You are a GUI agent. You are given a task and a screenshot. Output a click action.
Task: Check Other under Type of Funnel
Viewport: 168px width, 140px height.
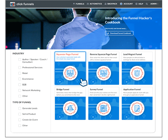coord(20,126)
